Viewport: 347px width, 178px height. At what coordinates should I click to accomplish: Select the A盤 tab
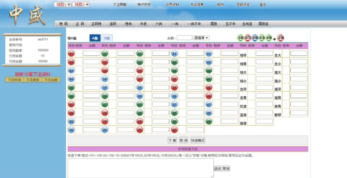click(x=95, y=38)
